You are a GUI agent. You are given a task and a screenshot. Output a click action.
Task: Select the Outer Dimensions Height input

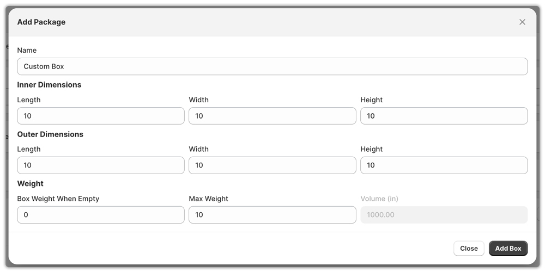tap(444, 165)
